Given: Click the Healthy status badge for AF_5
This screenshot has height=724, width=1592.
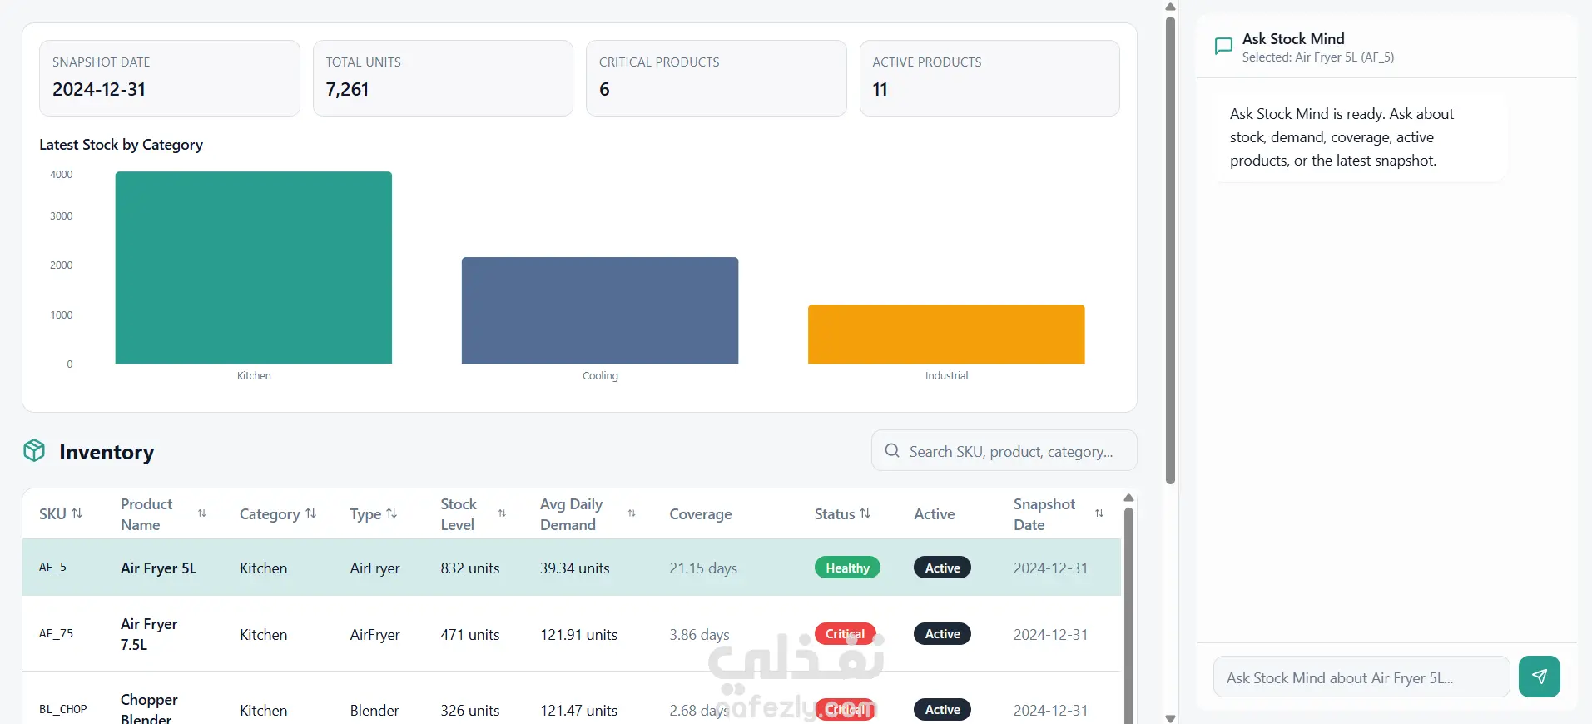Looking at the screenshot, I should [x=847, y=568].
